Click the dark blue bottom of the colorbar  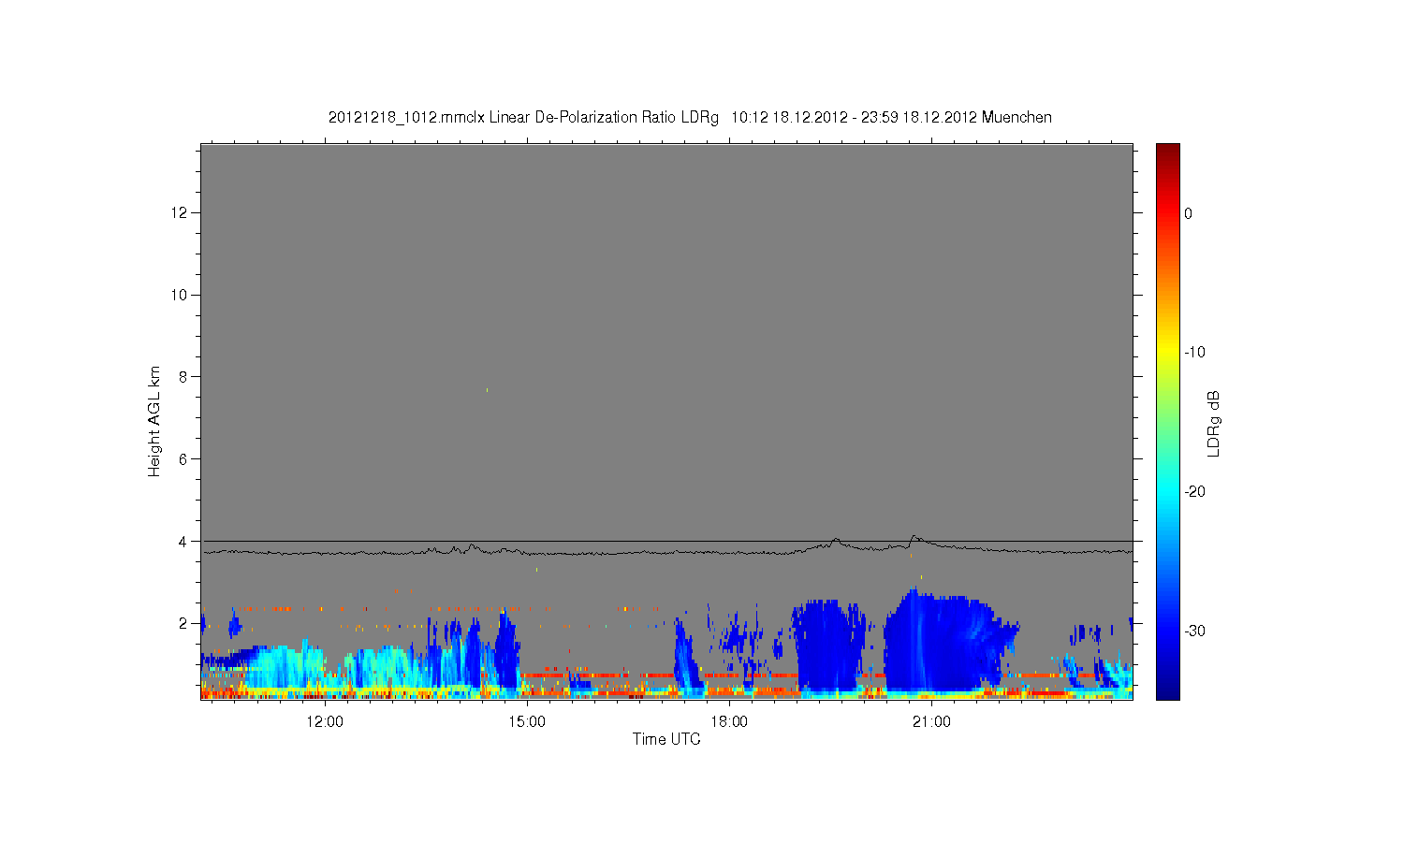pos(1168,690)
